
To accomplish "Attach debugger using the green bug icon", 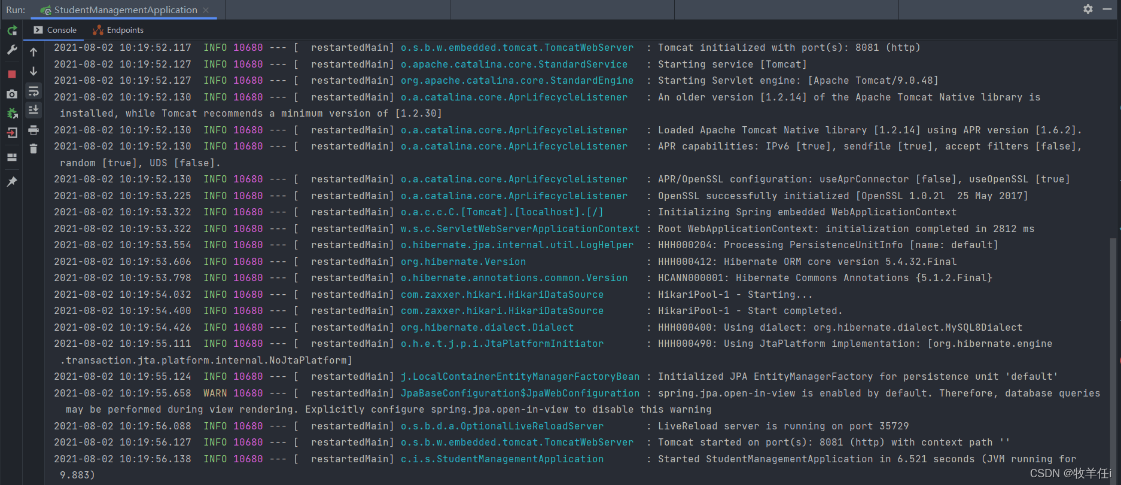I will point(12,113).
